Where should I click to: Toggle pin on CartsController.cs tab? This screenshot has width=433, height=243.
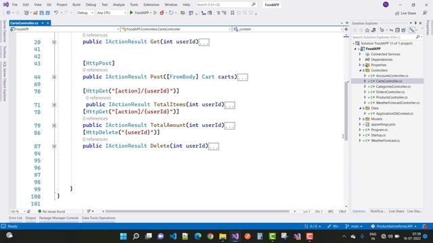click(x=43, y=23)
